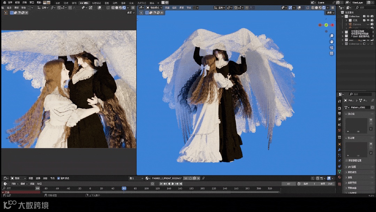Click the material name FABRIC_2_FRONT field

(x=166, y=178)
